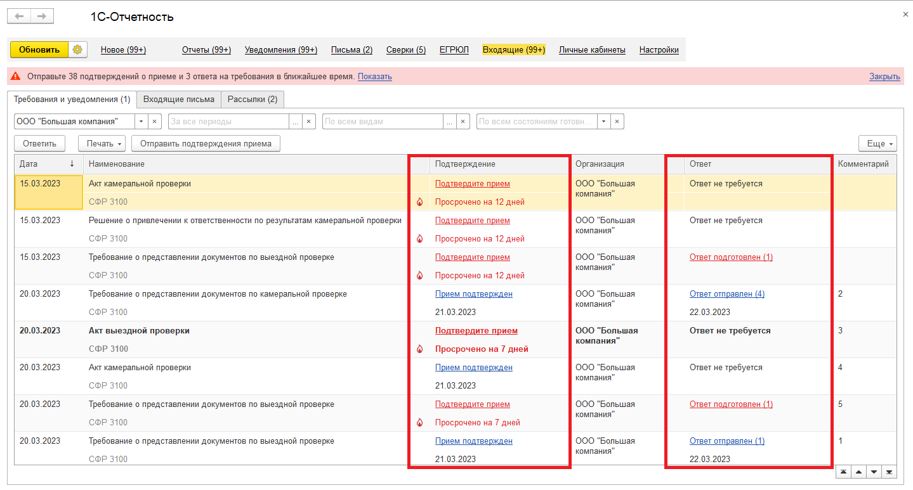The width and height of the screenshot is (913, 490).
Task: Open the Еще menu
Action: pyautogui.click(x=877, y=143)
